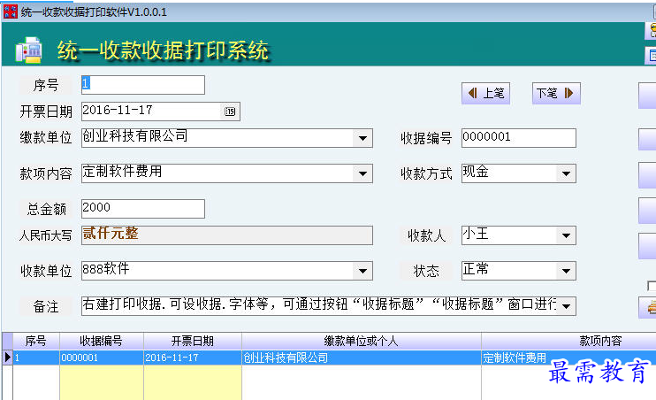This screenshot has width=656, height=400.
Task: Go to next record with 下笔 button
Action: tap(556, 93)
